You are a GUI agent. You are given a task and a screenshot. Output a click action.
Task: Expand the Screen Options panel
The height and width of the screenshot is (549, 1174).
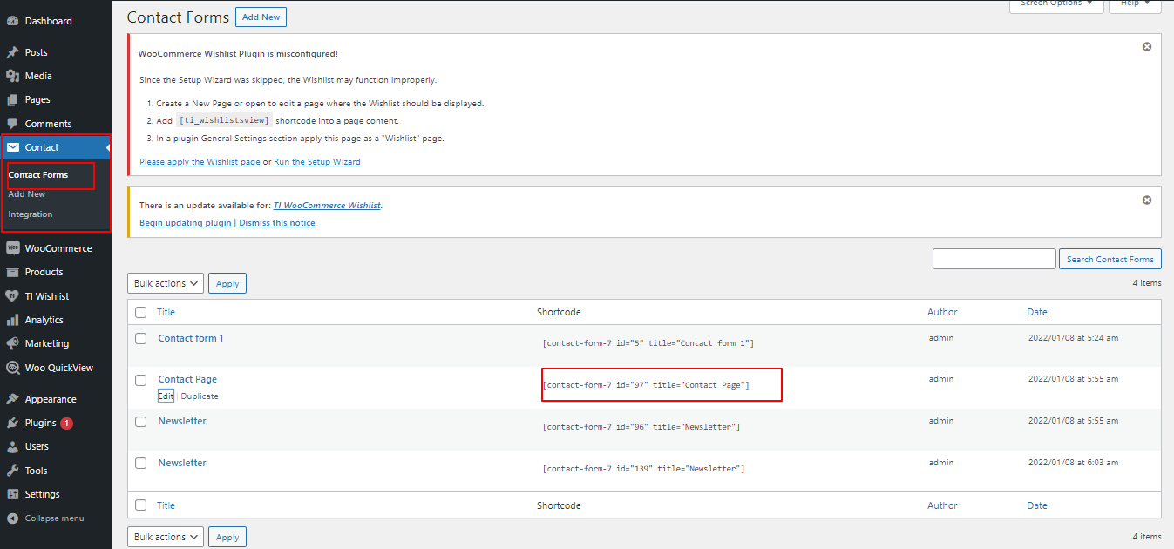point(1056,4)
